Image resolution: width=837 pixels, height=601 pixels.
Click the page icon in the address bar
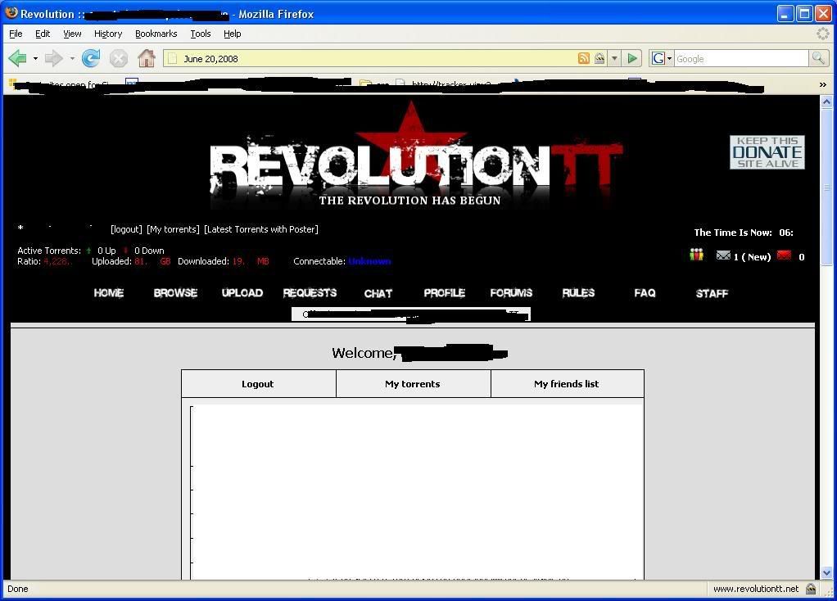pyautogui.click(x=173, y=58)
